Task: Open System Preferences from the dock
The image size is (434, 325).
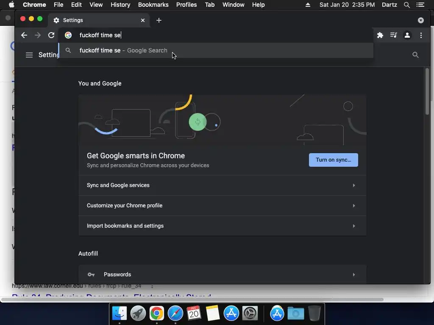Action: point(250,314)
